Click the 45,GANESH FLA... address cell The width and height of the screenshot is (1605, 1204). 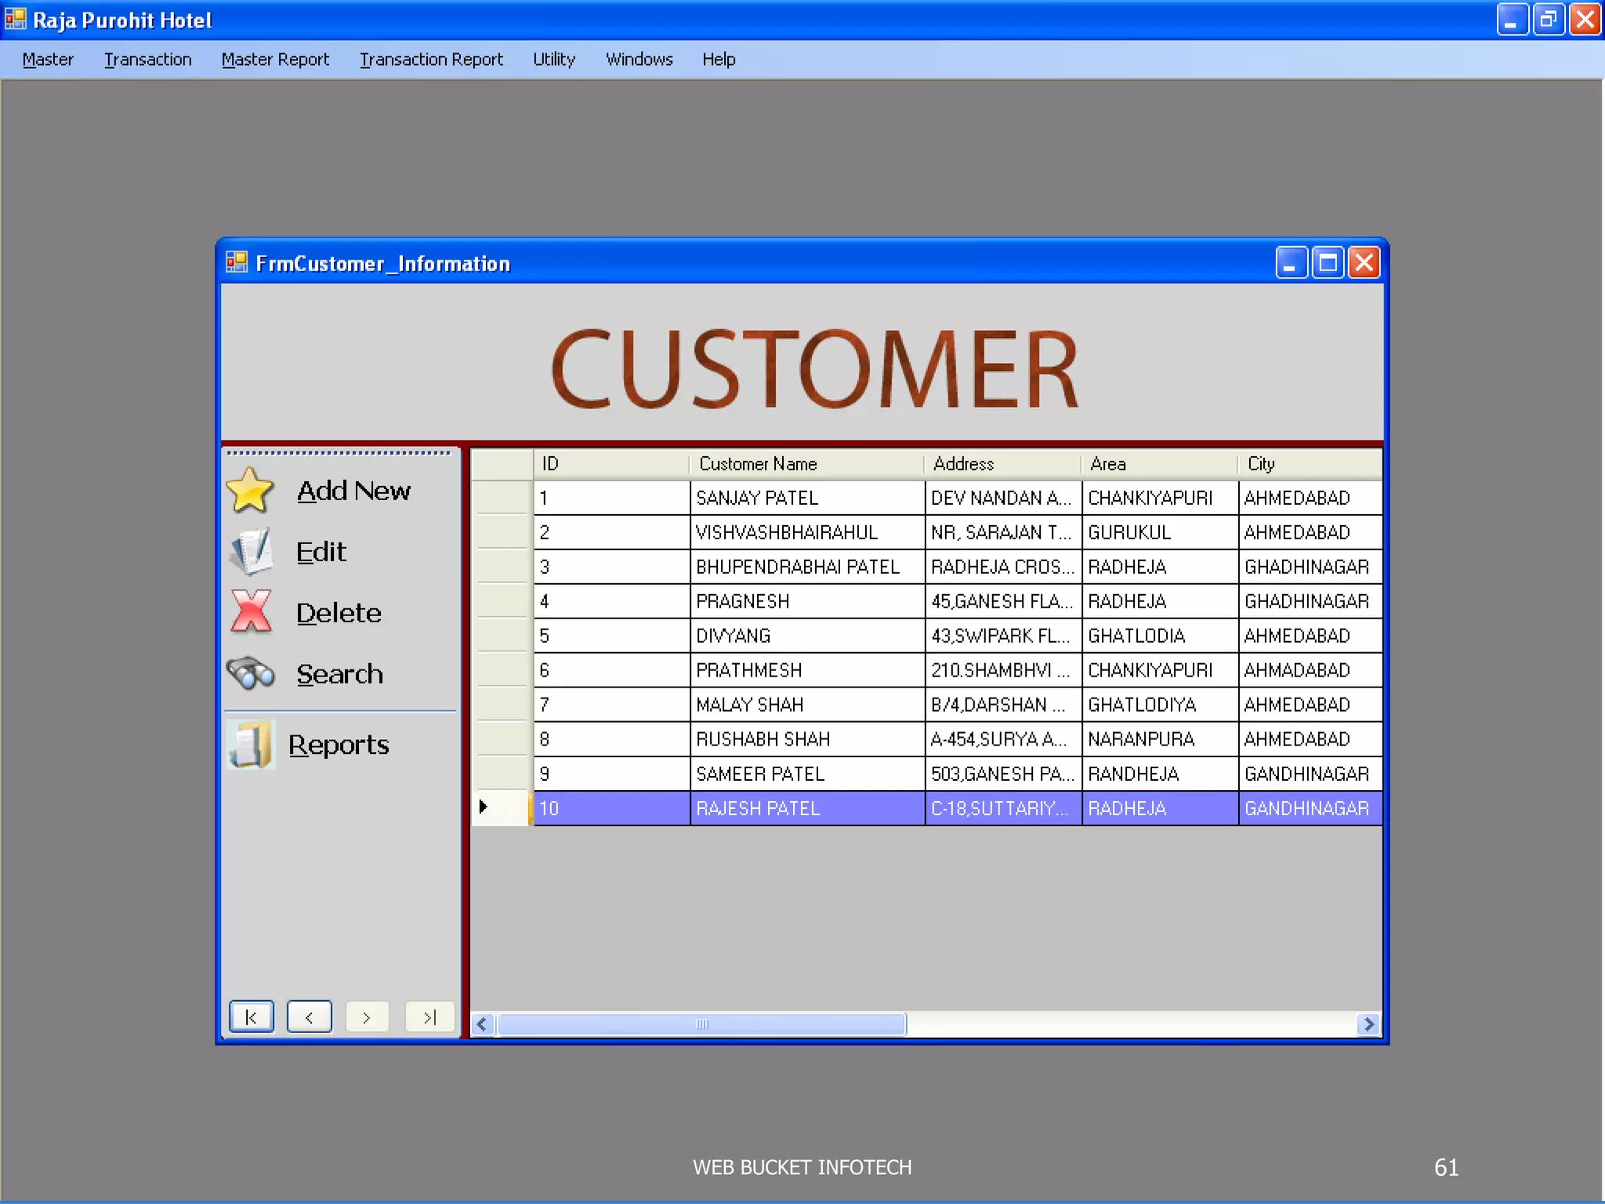[1003, 601]
